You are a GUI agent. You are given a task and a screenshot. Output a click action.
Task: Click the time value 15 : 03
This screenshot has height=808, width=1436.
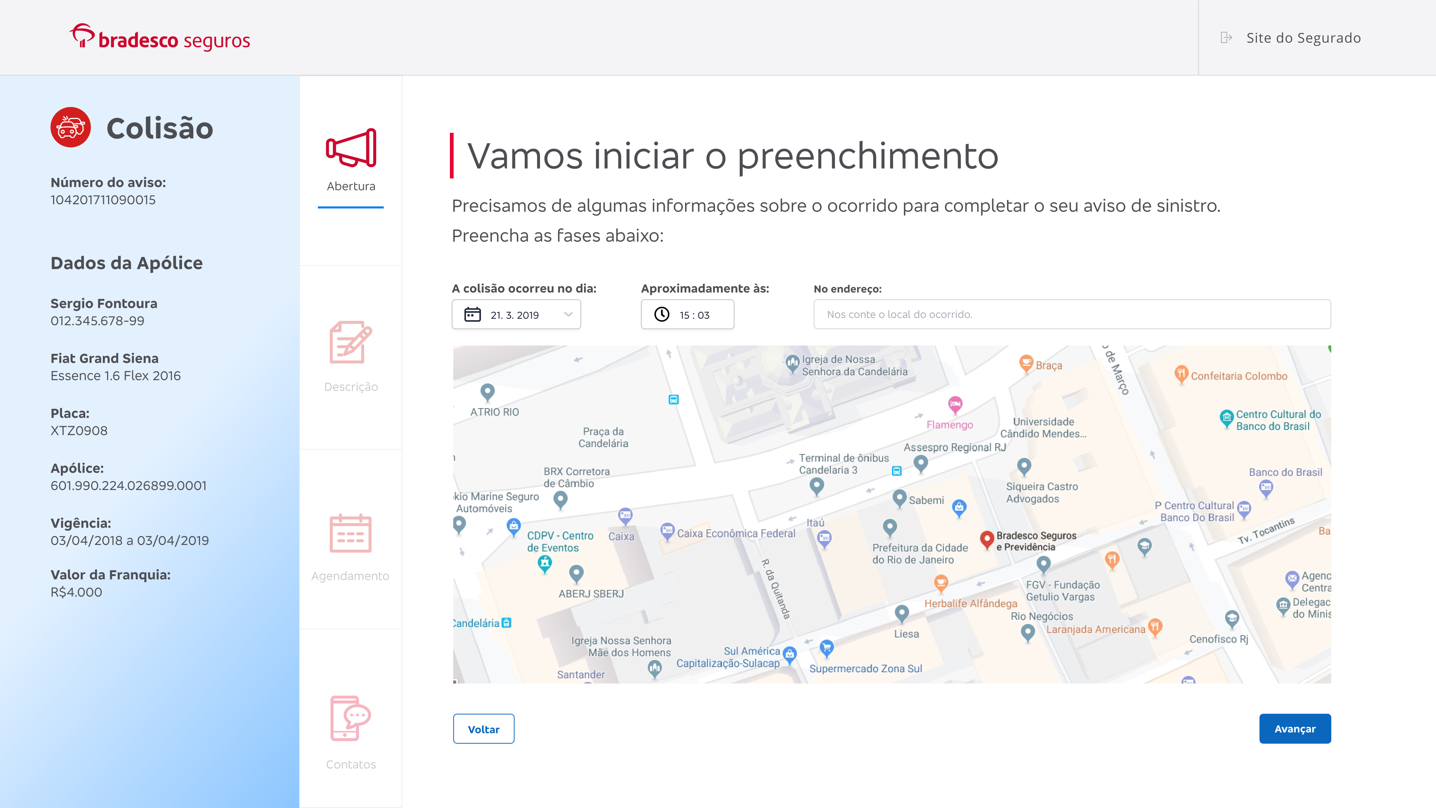click(694, 315)
